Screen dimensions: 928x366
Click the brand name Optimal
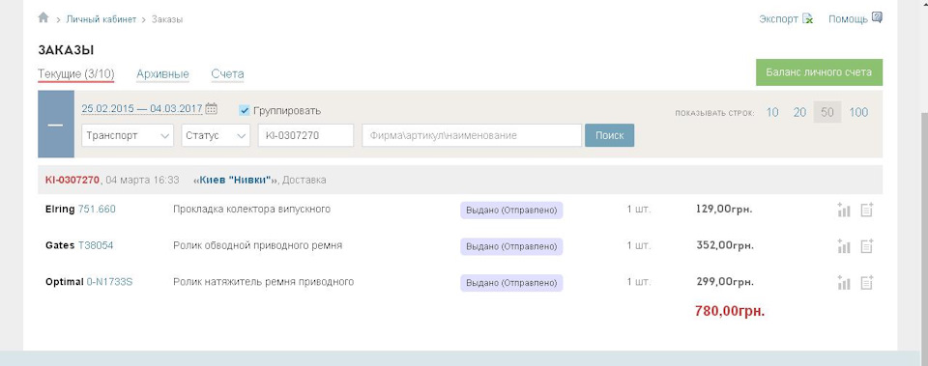coord(65,282)
